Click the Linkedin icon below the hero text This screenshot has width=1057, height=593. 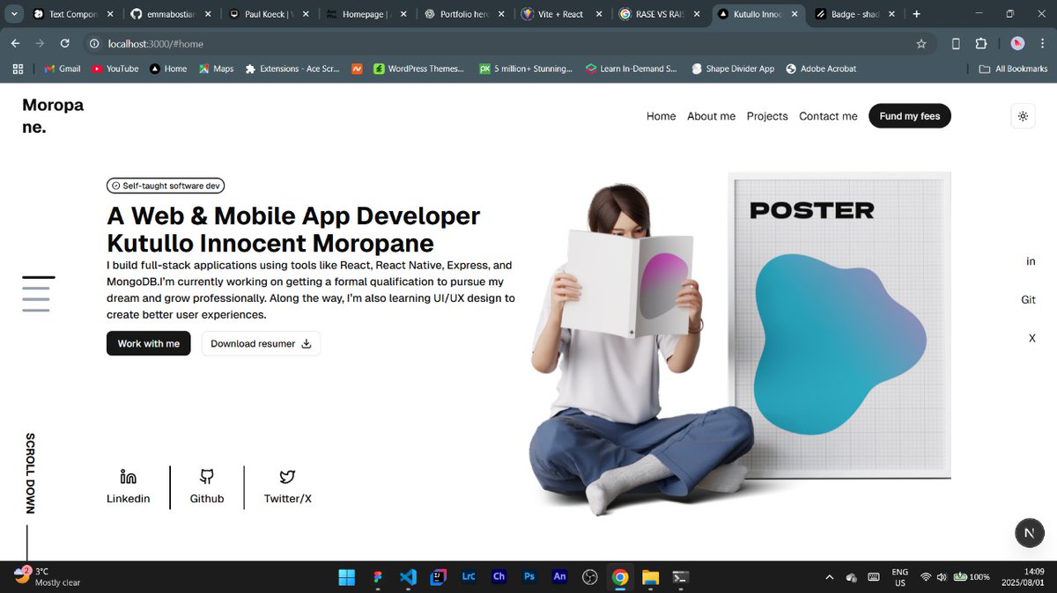point(128,476)
